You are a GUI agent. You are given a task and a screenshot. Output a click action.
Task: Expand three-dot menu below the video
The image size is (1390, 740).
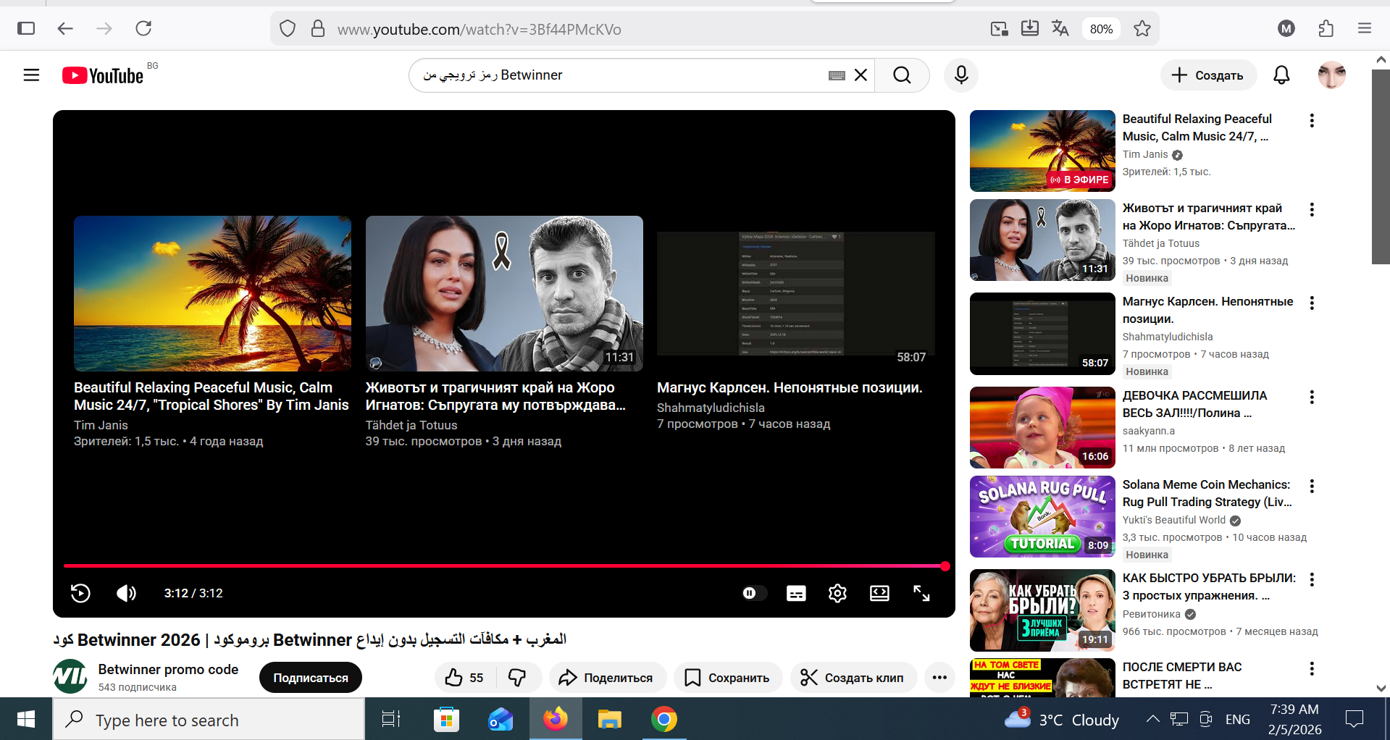point(939,678)
